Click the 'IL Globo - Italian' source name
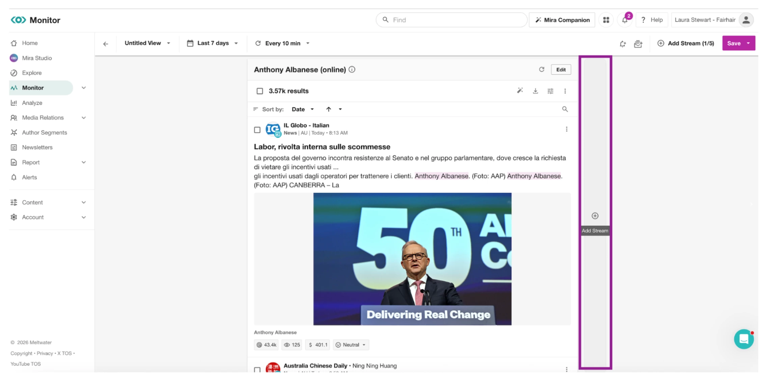 (306, 125)
